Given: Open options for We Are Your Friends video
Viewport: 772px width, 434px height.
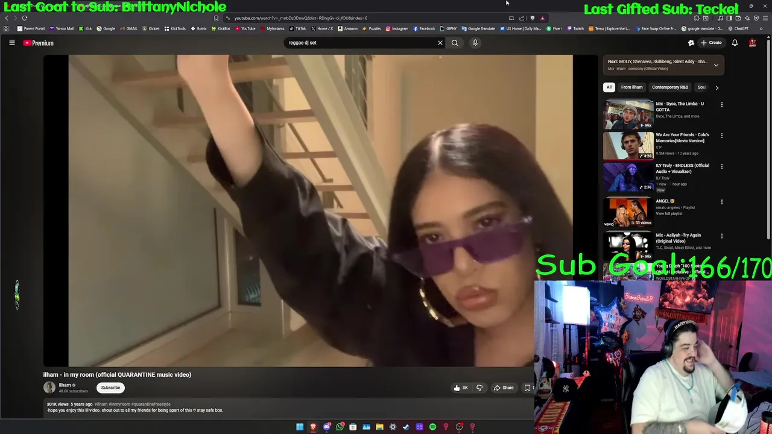Looking at the screenshot, I should click(x=721, y=136).
